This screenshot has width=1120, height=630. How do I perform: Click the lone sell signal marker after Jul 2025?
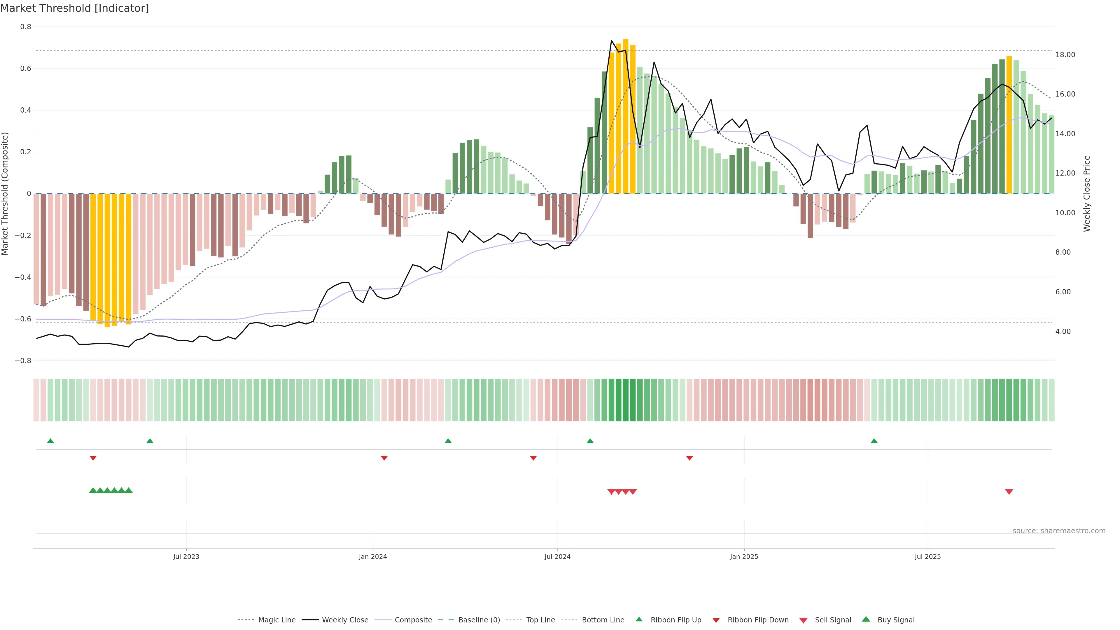tap(1009, 492)
